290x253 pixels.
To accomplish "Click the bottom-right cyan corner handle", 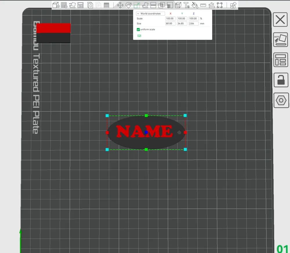I will coord(185,149).
